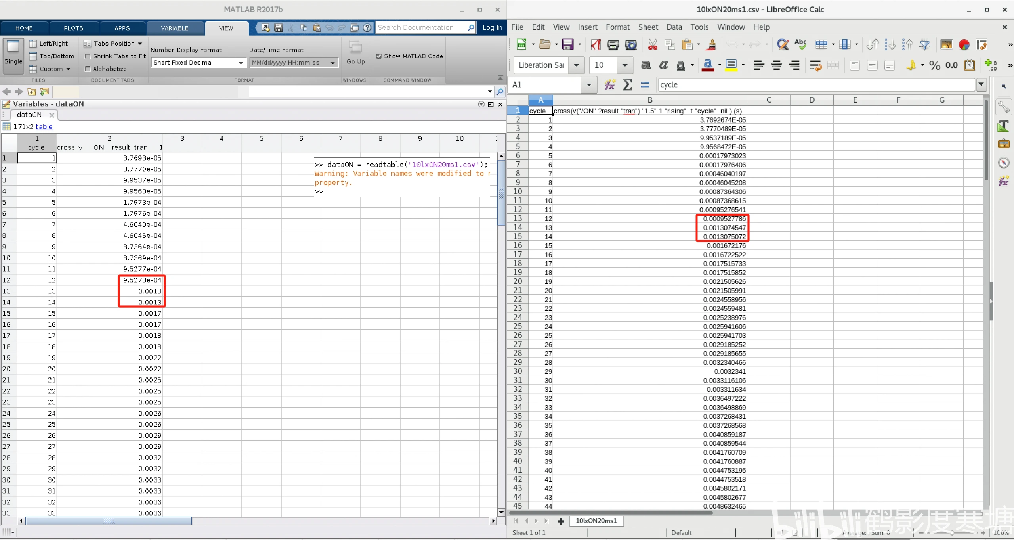Viewport: 1014px width, 540px height.
Task: Click the Log In button
Action: point(492,27)
